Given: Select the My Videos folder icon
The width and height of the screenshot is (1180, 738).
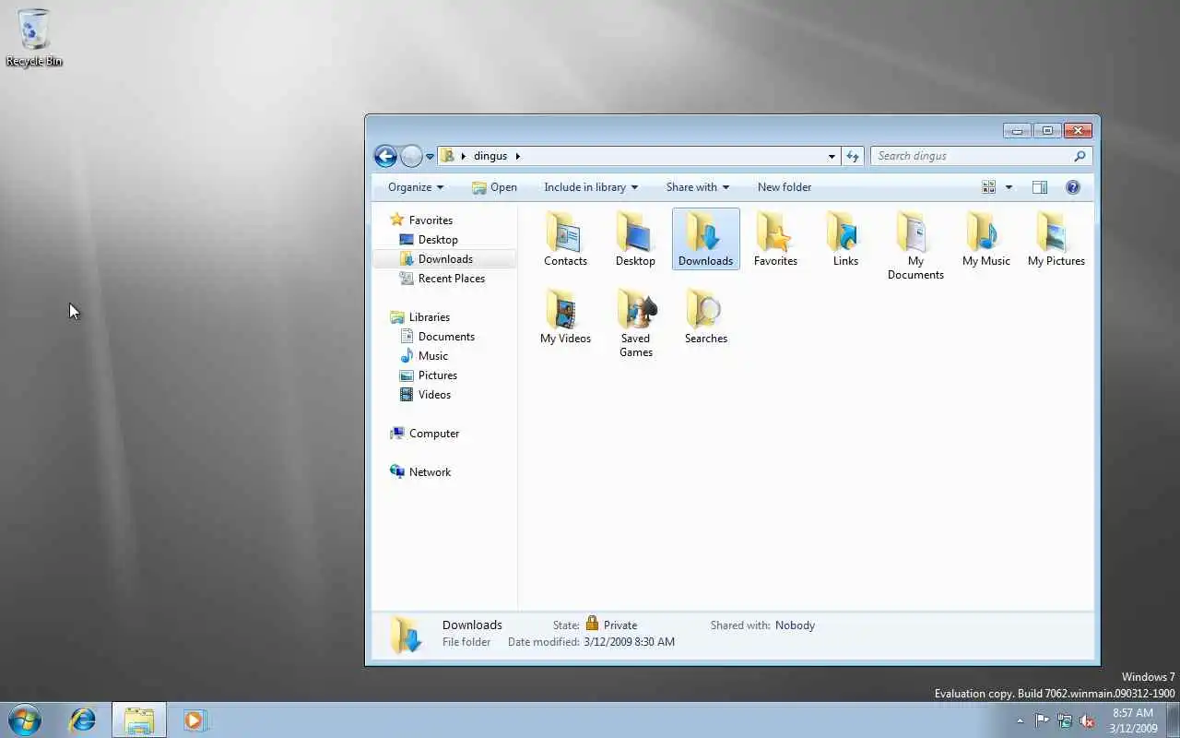Looking at the screenshot, I should 565,316.
